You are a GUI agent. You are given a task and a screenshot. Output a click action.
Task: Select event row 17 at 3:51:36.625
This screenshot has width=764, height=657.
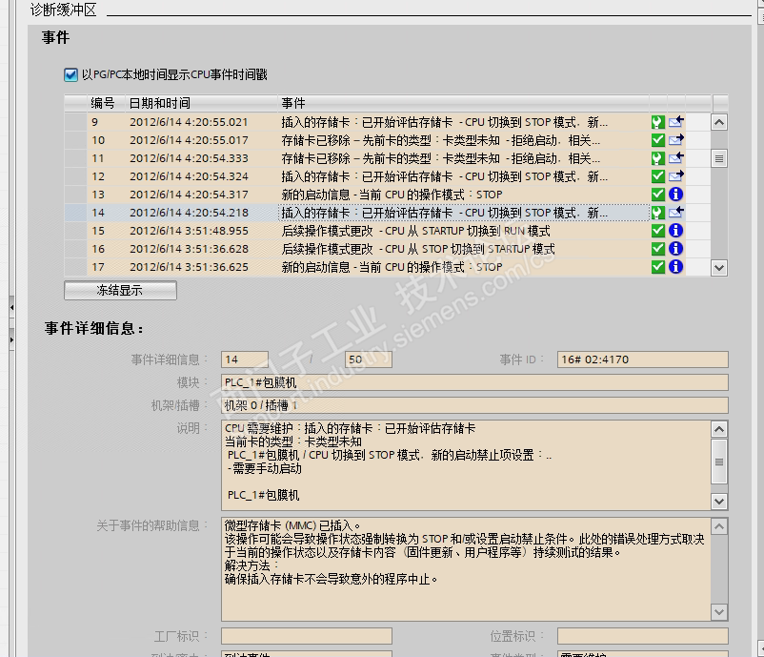point(374,267)
